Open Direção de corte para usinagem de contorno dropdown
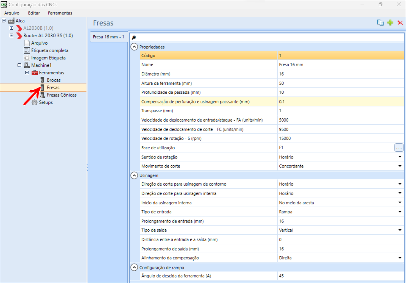 click(x=400, y=184)
